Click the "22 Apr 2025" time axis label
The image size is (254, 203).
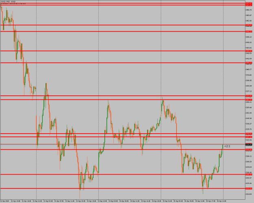5,201
